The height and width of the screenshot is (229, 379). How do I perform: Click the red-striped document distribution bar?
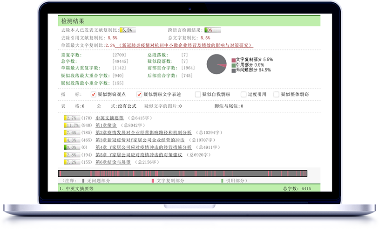click(183, 173)
